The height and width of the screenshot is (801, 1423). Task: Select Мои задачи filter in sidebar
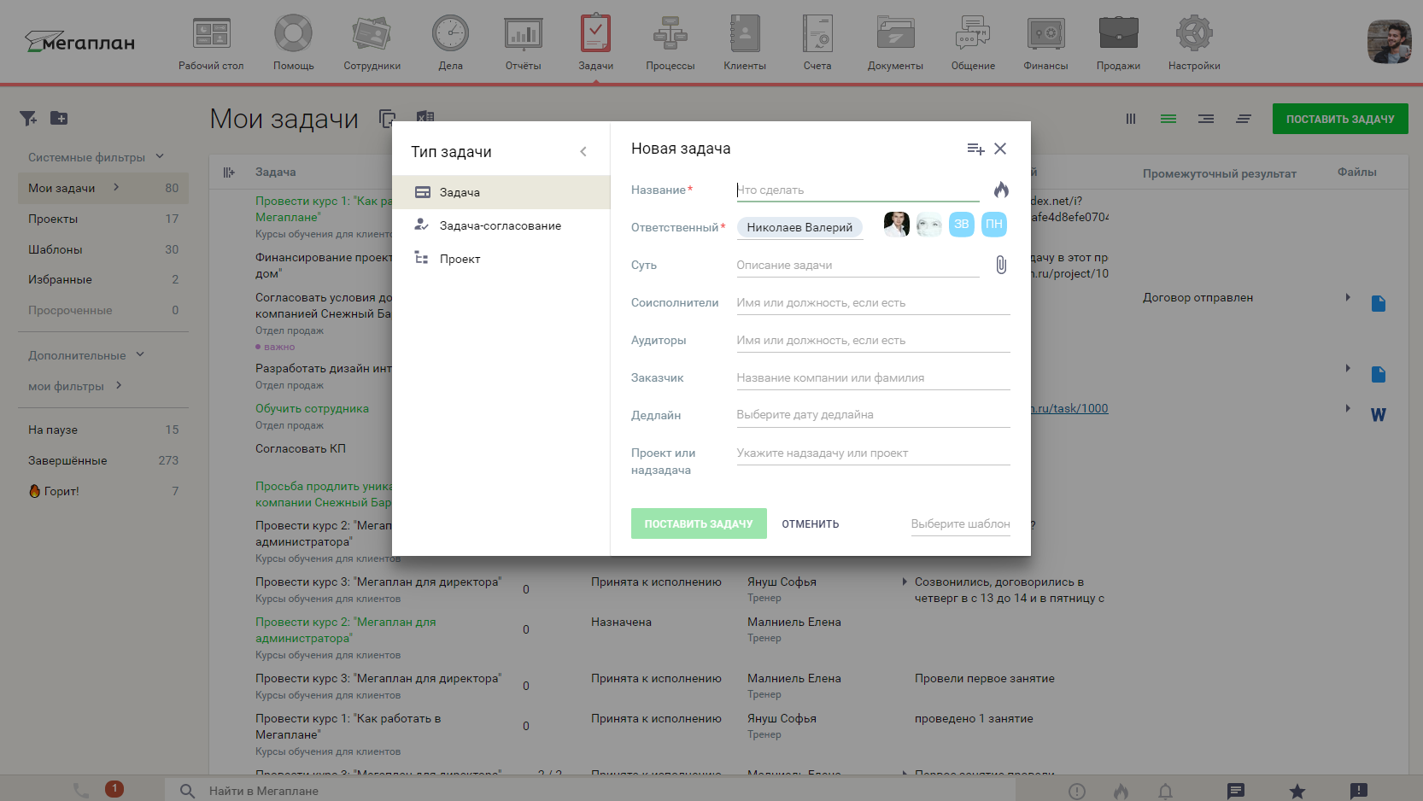pyautogui.click(x=103, y=188)
